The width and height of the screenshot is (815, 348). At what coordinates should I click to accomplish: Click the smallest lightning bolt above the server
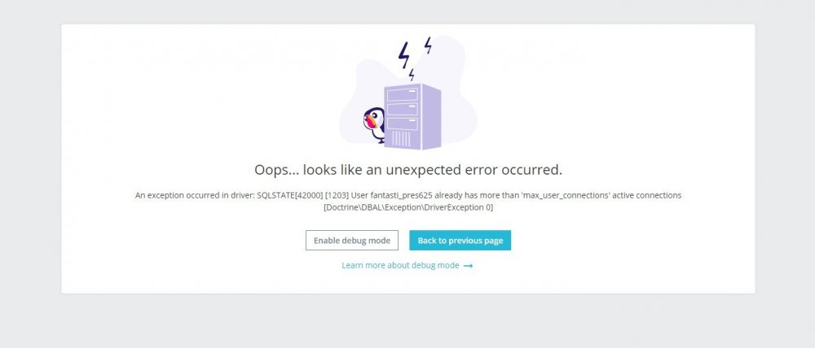coord(412,75)
